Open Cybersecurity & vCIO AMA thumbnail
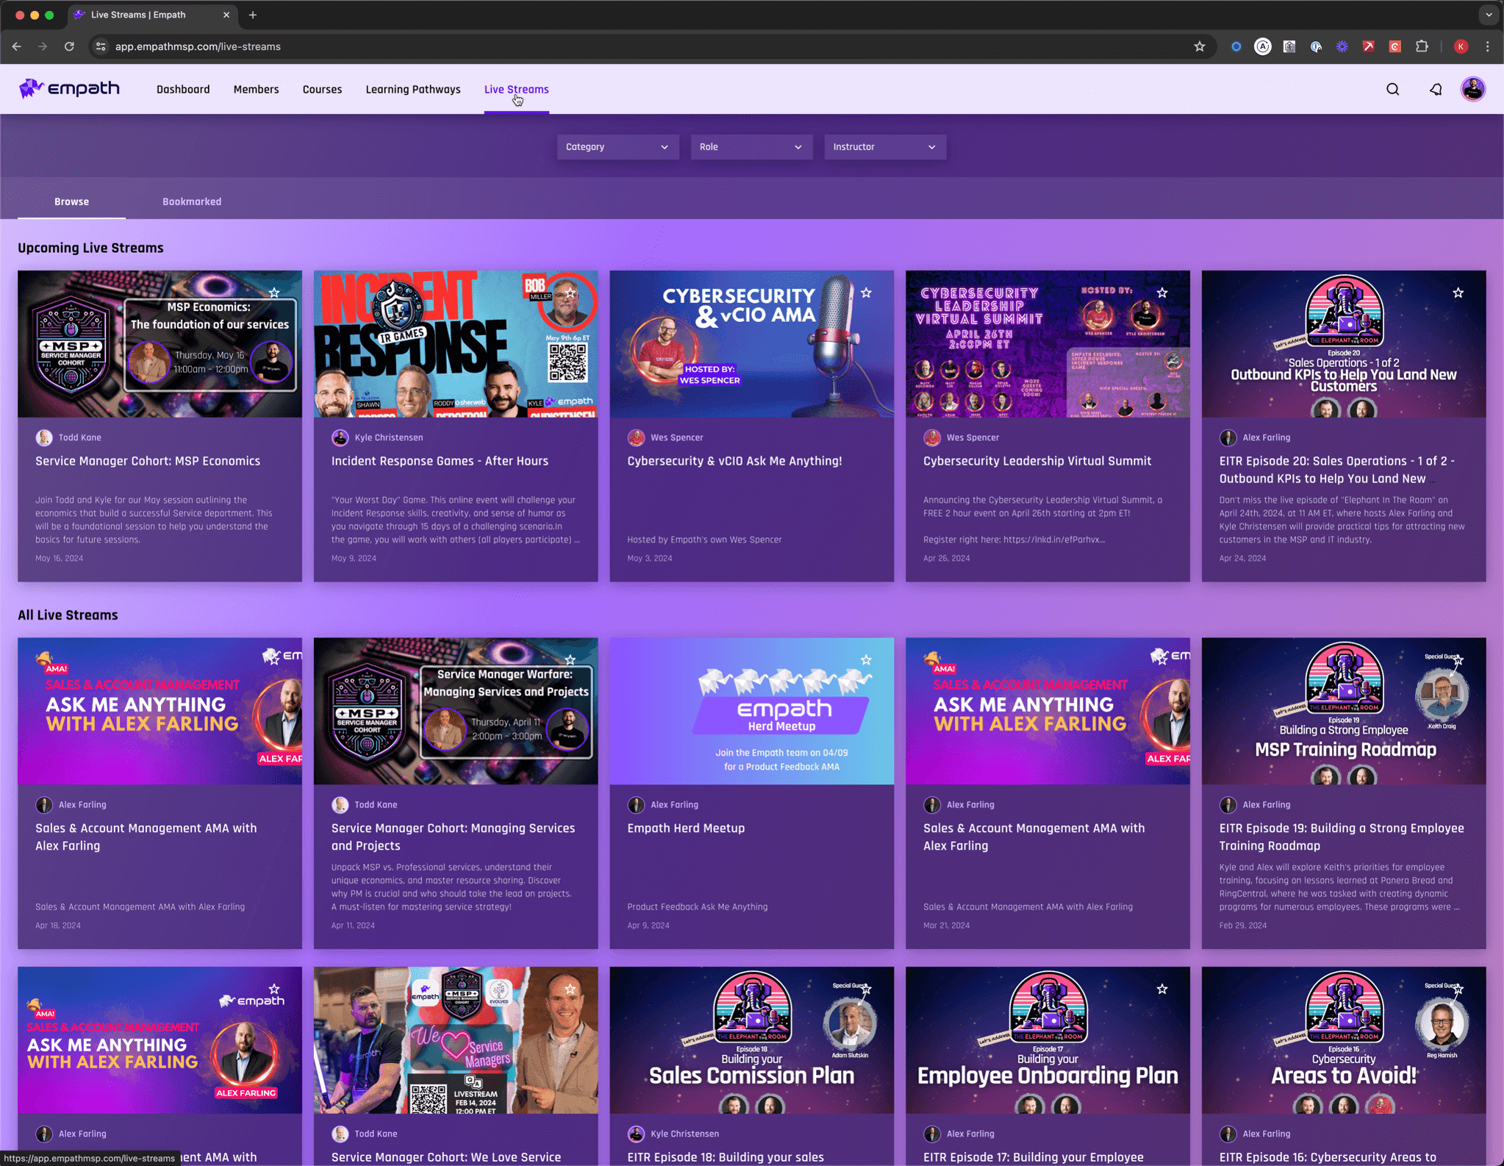Viewport: 1504px width, 1166px height. pos(751,343)
